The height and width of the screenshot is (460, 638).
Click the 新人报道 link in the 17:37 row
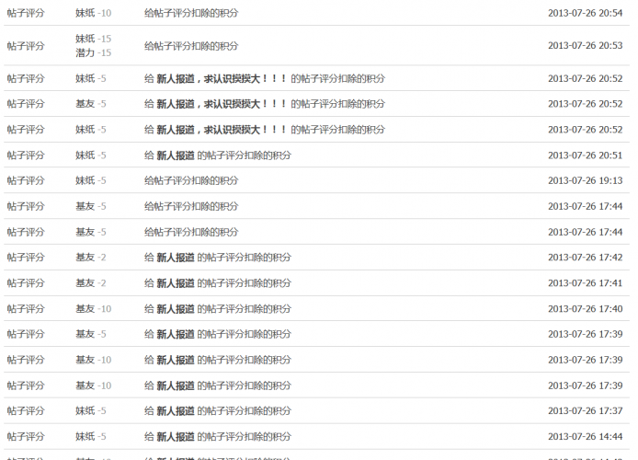point(175,411)
